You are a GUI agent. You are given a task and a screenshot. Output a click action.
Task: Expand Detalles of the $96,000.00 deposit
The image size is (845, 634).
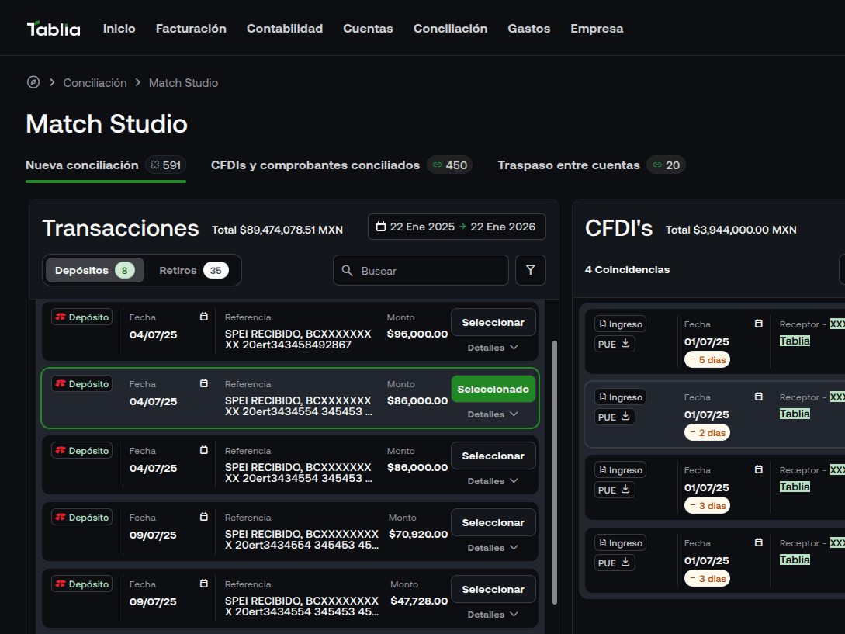[493, 348]
